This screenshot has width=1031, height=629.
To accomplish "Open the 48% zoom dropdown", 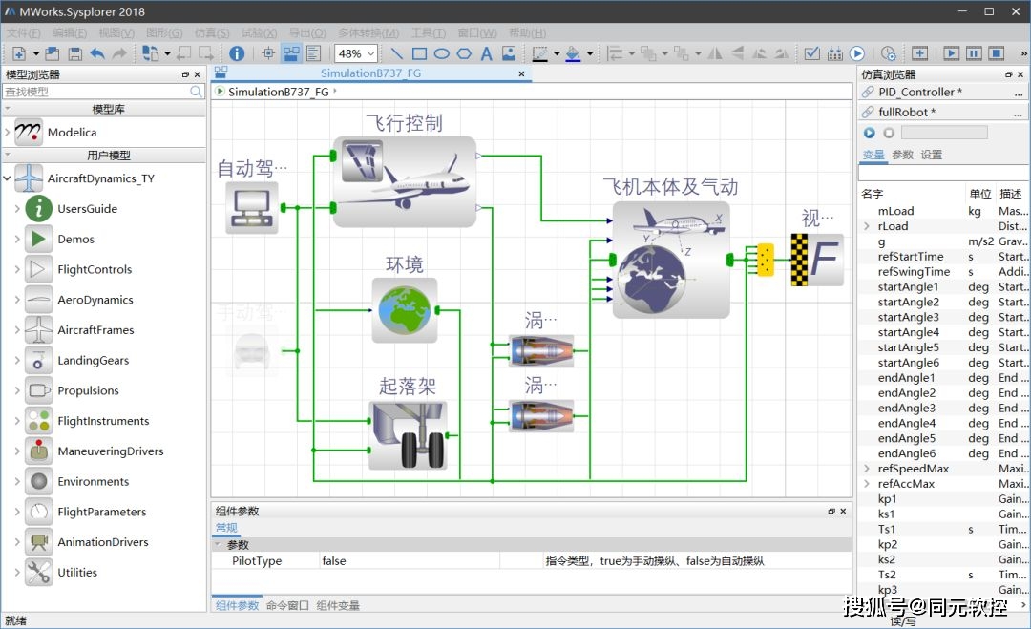I will [x=371, y=53].
